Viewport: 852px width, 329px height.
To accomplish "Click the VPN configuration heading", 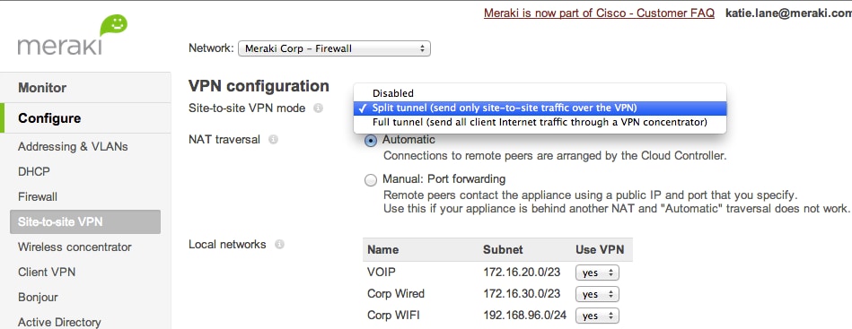I will click(259, 86).
